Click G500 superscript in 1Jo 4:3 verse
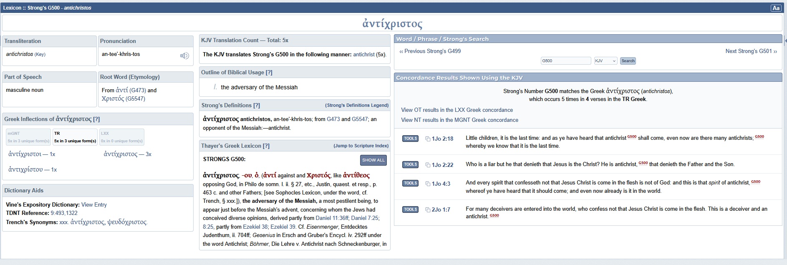Screen dimensions: 787x265 [x=756, y=182]
